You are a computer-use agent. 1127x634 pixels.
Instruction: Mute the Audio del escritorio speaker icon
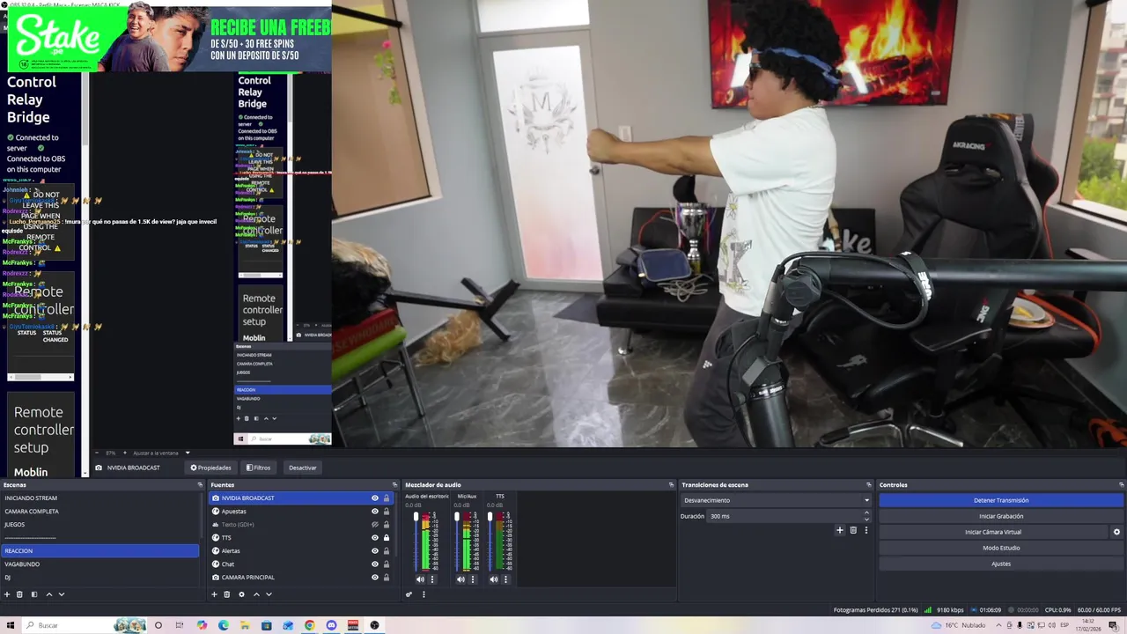coord(420,579)
